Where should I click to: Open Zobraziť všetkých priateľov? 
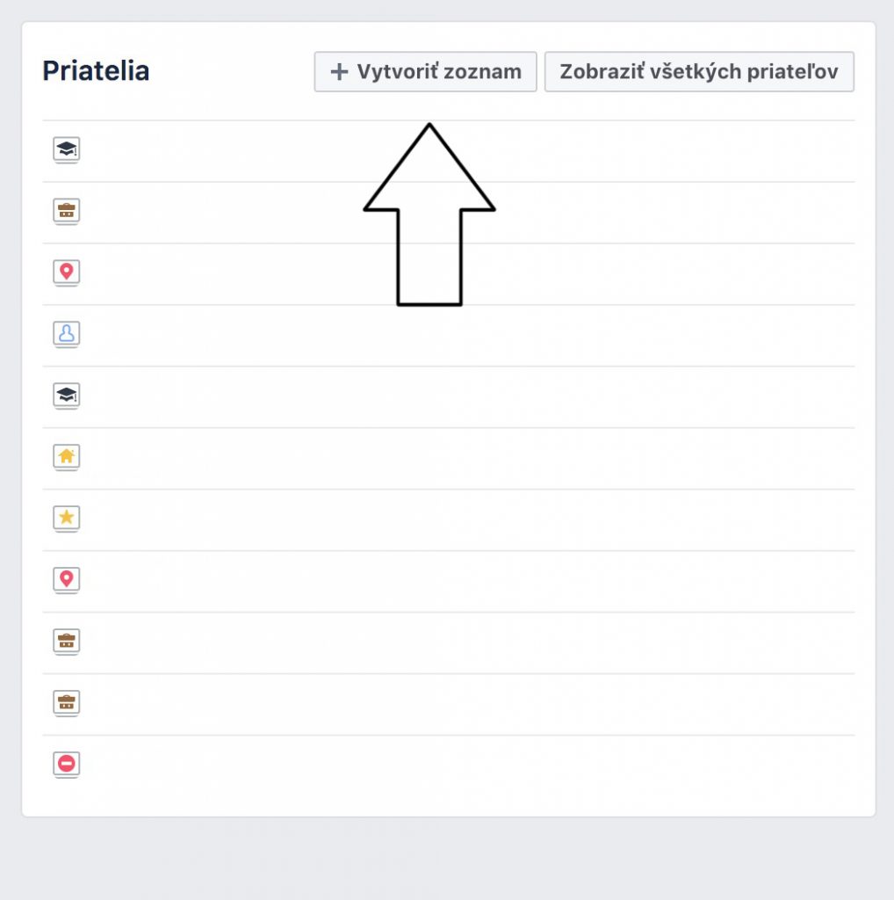[x=699, y=72]
